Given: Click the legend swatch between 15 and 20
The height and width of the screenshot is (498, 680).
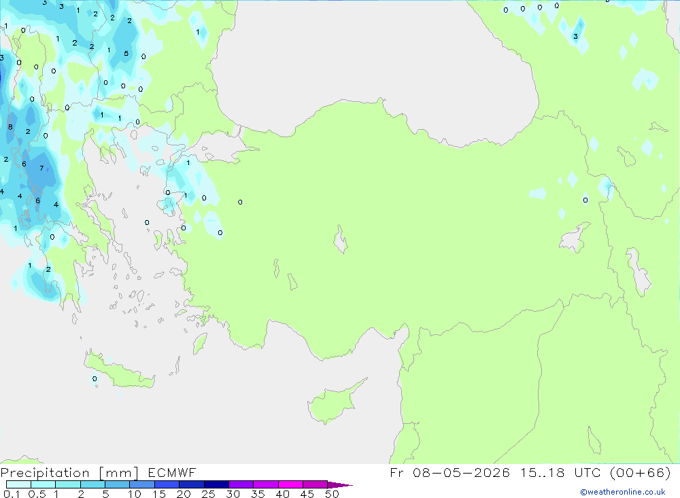Looking at the screenshot, I should [x=167, y=484].
